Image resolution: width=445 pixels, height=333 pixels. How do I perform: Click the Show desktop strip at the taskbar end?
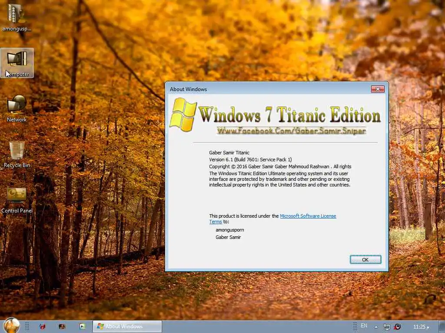[442, 327]
